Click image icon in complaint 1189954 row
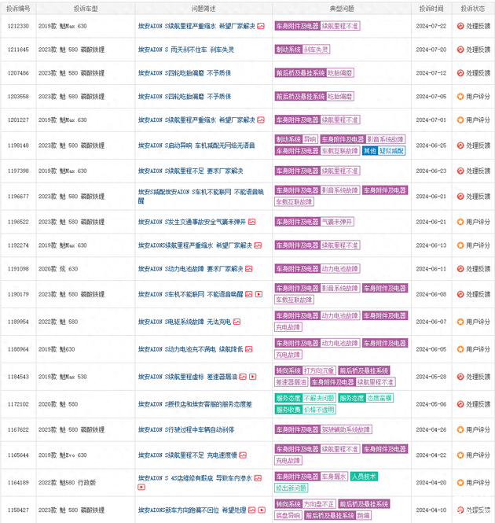The width and height of the screenshot is (495, 523). [236, 322]
